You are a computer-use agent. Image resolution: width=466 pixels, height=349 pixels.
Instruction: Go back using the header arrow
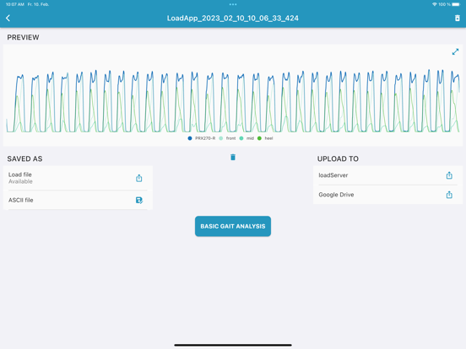8,18
